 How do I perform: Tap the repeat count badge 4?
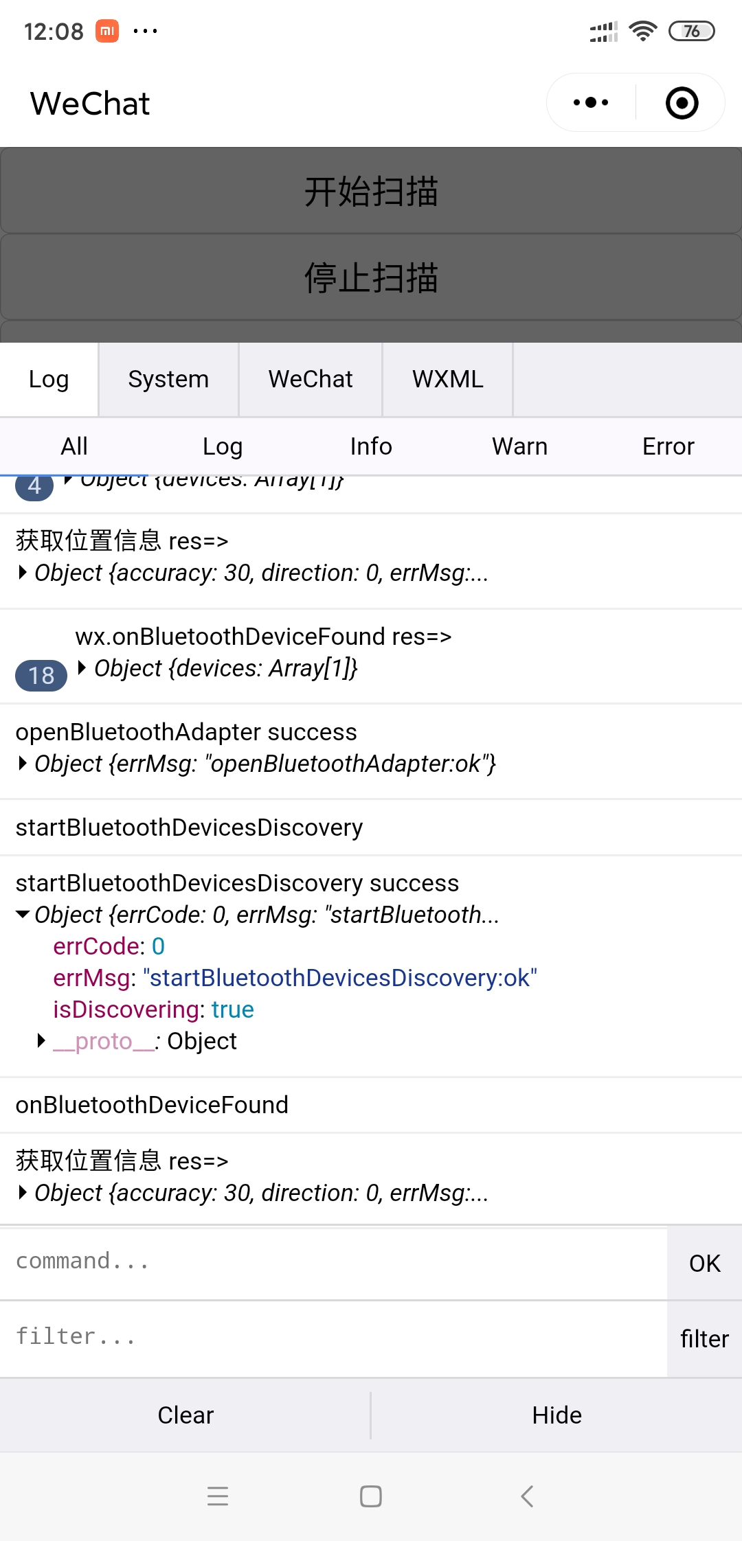click(x=34, y=486)
